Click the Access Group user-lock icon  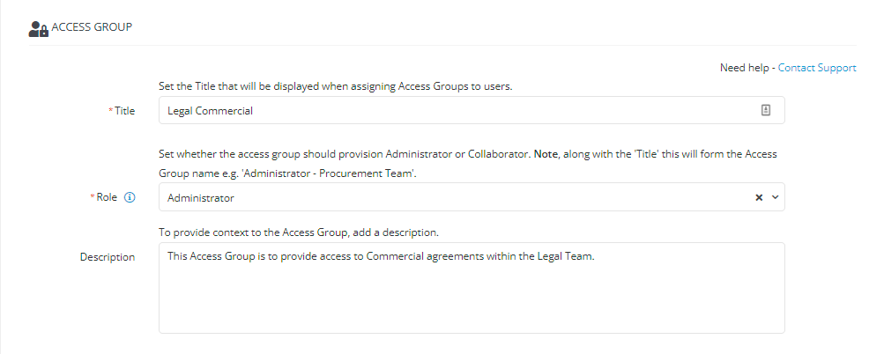pos(38,29)
